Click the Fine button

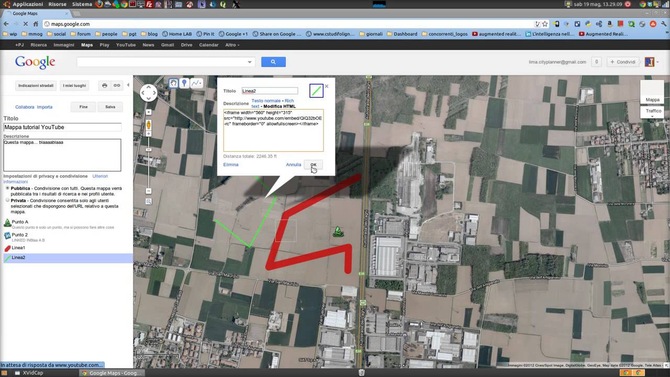[x=83, y=107]
